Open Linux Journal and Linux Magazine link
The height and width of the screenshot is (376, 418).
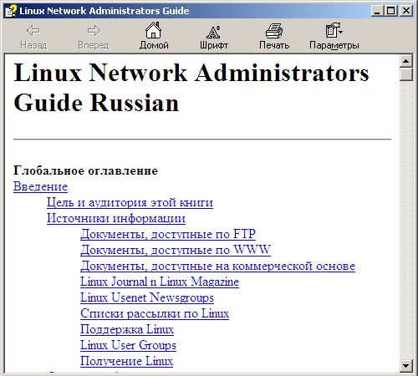160,282
